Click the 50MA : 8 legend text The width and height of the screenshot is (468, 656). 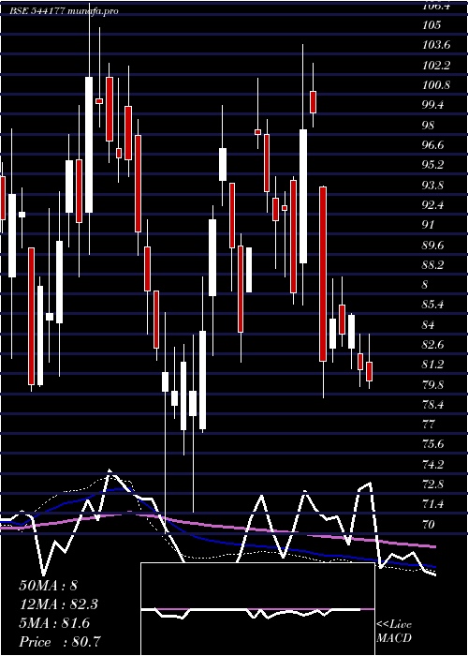point(48,586)
